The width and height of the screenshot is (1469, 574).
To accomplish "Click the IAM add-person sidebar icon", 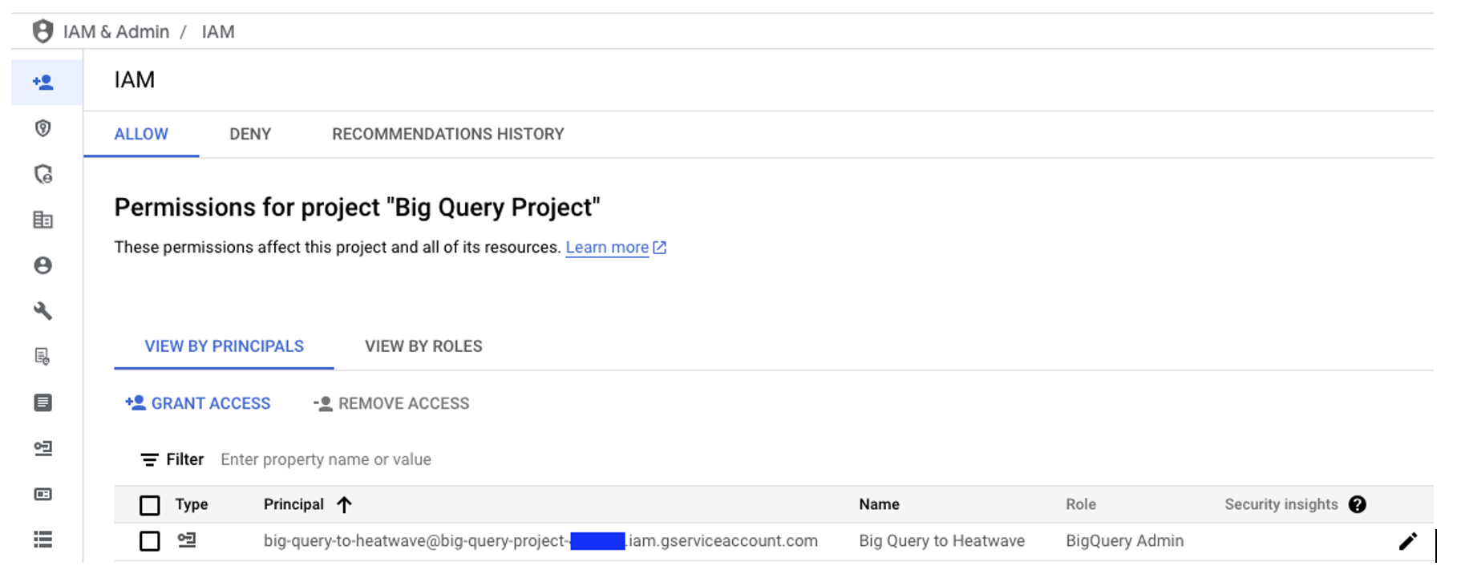I will [43, 82].
